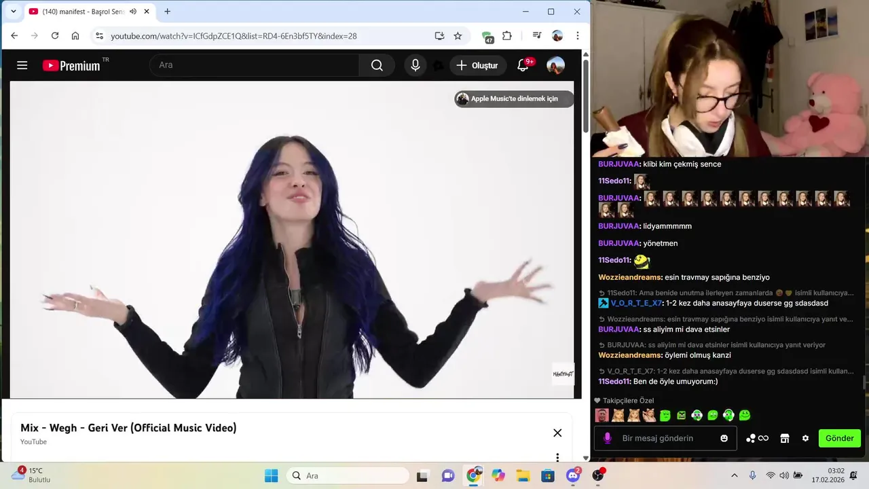Show hidden system tray icons chevron
The image size is (869, 489).
pyautogui.click(x=734, y=475)
